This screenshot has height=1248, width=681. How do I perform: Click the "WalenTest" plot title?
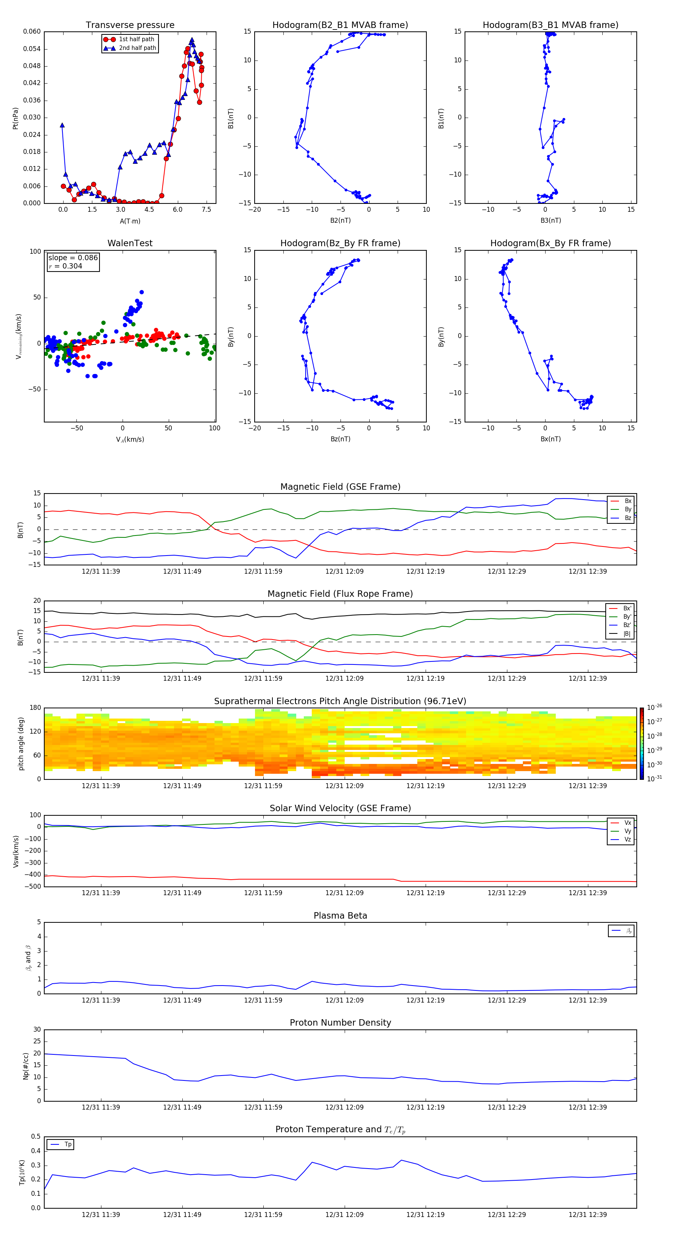(130, 243)
